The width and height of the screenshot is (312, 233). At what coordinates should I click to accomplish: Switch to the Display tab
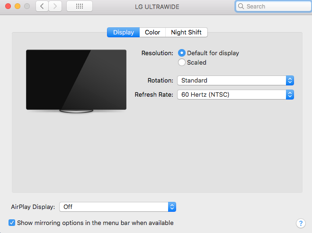pyautogui.click(x=124, y=33)
